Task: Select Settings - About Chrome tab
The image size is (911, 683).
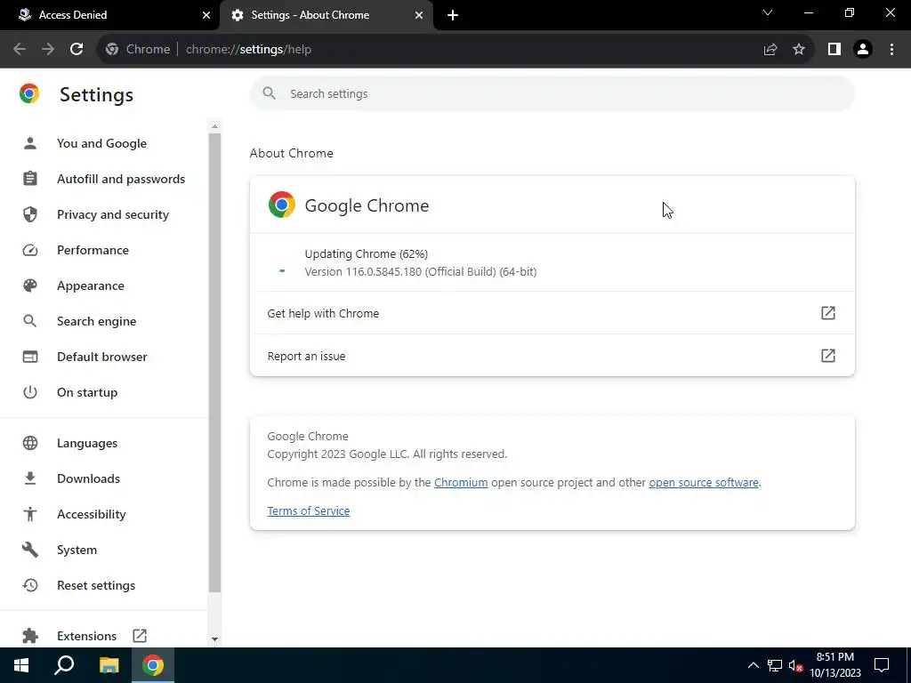Action: tap(327, 15)
